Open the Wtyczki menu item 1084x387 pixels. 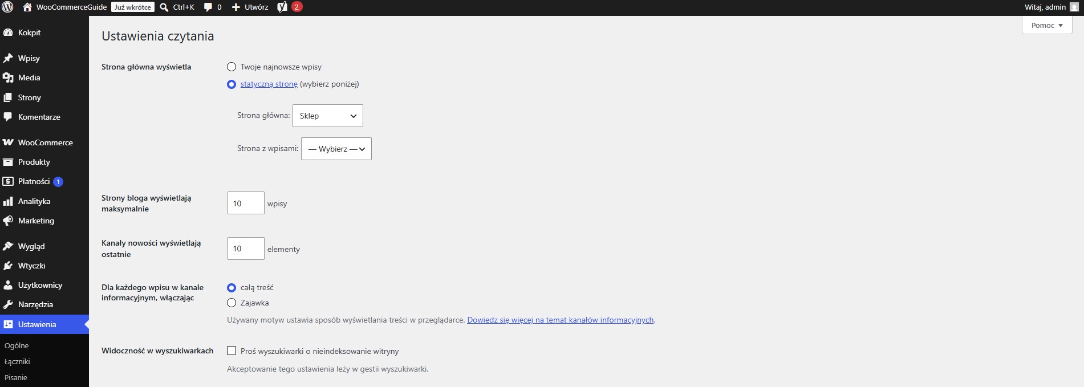click(x=32, y=266)
